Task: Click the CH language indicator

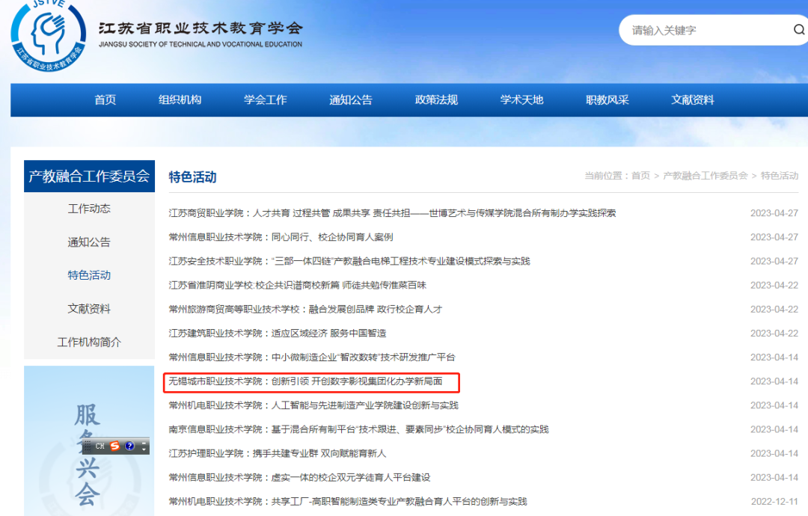Action: tap(100, 446)
